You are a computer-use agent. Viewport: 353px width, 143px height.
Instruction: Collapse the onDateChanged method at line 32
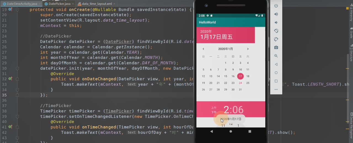tap(17, 79)
